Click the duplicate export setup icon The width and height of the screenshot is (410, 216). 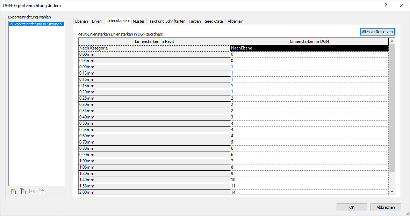tap(23, 191)
